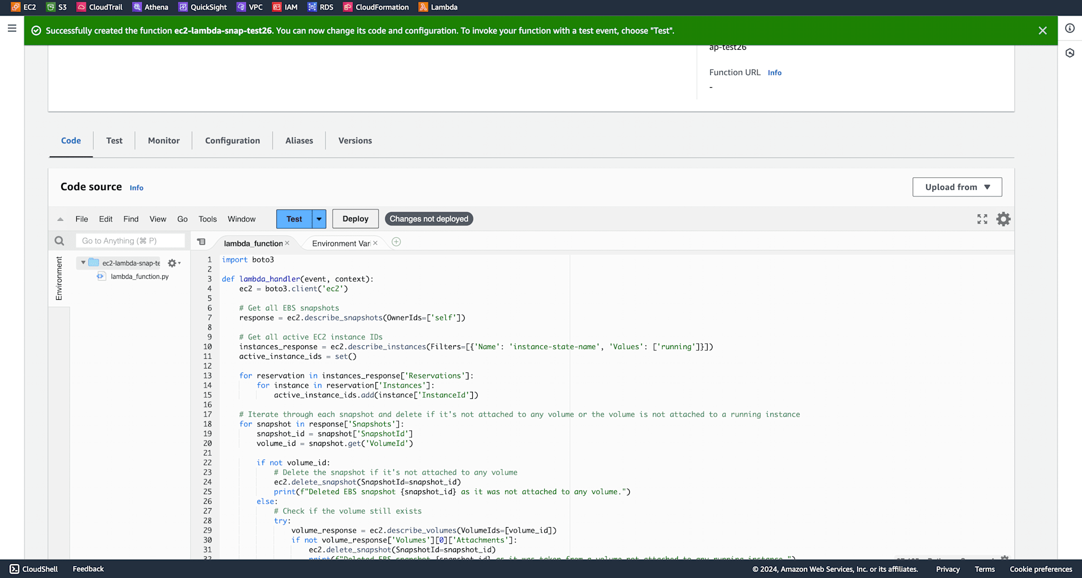1082x578 pixels.
Task: Open the Privacy link in footer
Action: 948,569
